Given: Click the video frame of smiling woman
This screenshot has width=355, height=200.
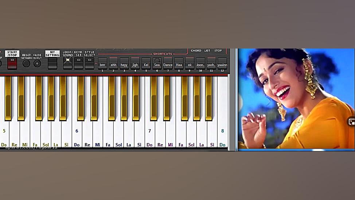Looking at the screenshot, I should [x=296, y=99].
